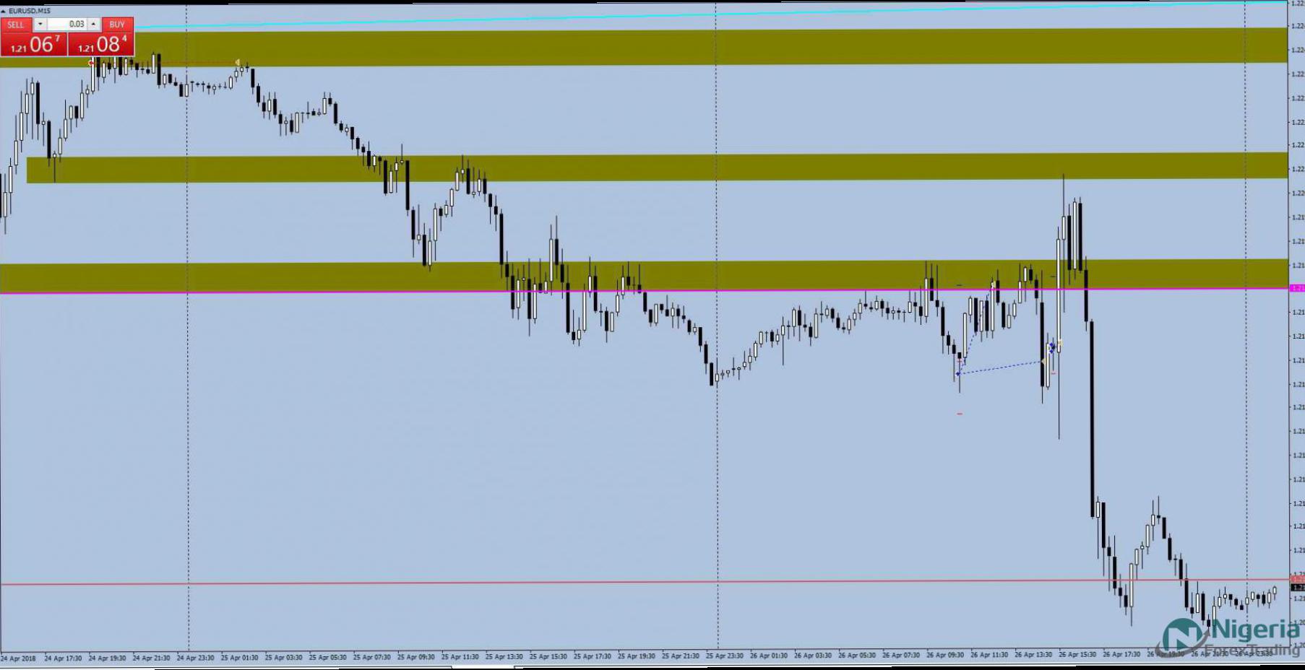Decrease trade volume with the down arrow
Screen dimensions: 1305x670
pos(40,25)
